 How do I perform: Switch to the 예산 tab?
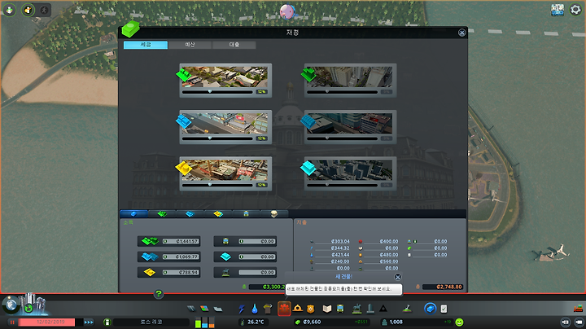[190, 45]
